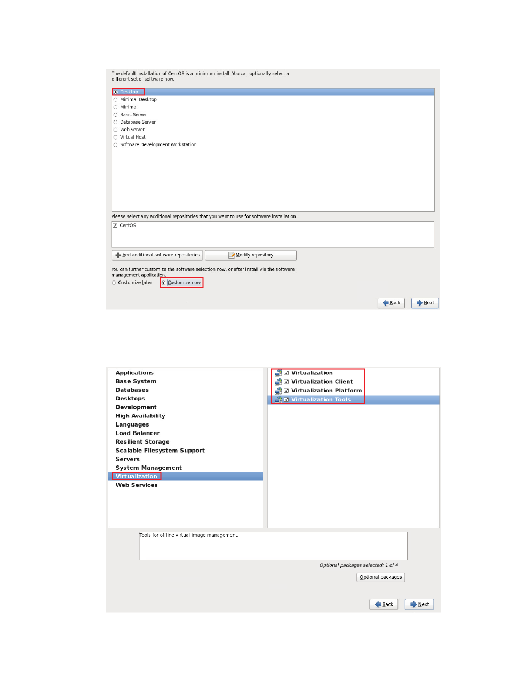Select Customize now radio button
This screenshot has height=691, width=509.
click(x=163, y=283)
